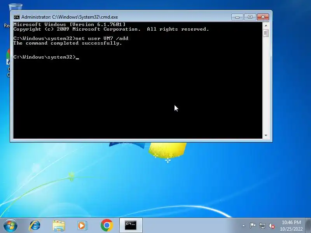
Task: Open Windows Explorer from the taskbar
Action: point(59,226)
